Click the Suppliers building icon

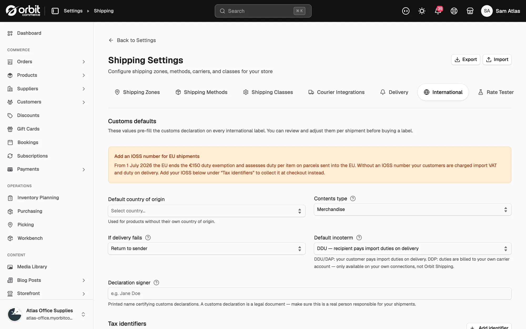[x=10, y=89]
